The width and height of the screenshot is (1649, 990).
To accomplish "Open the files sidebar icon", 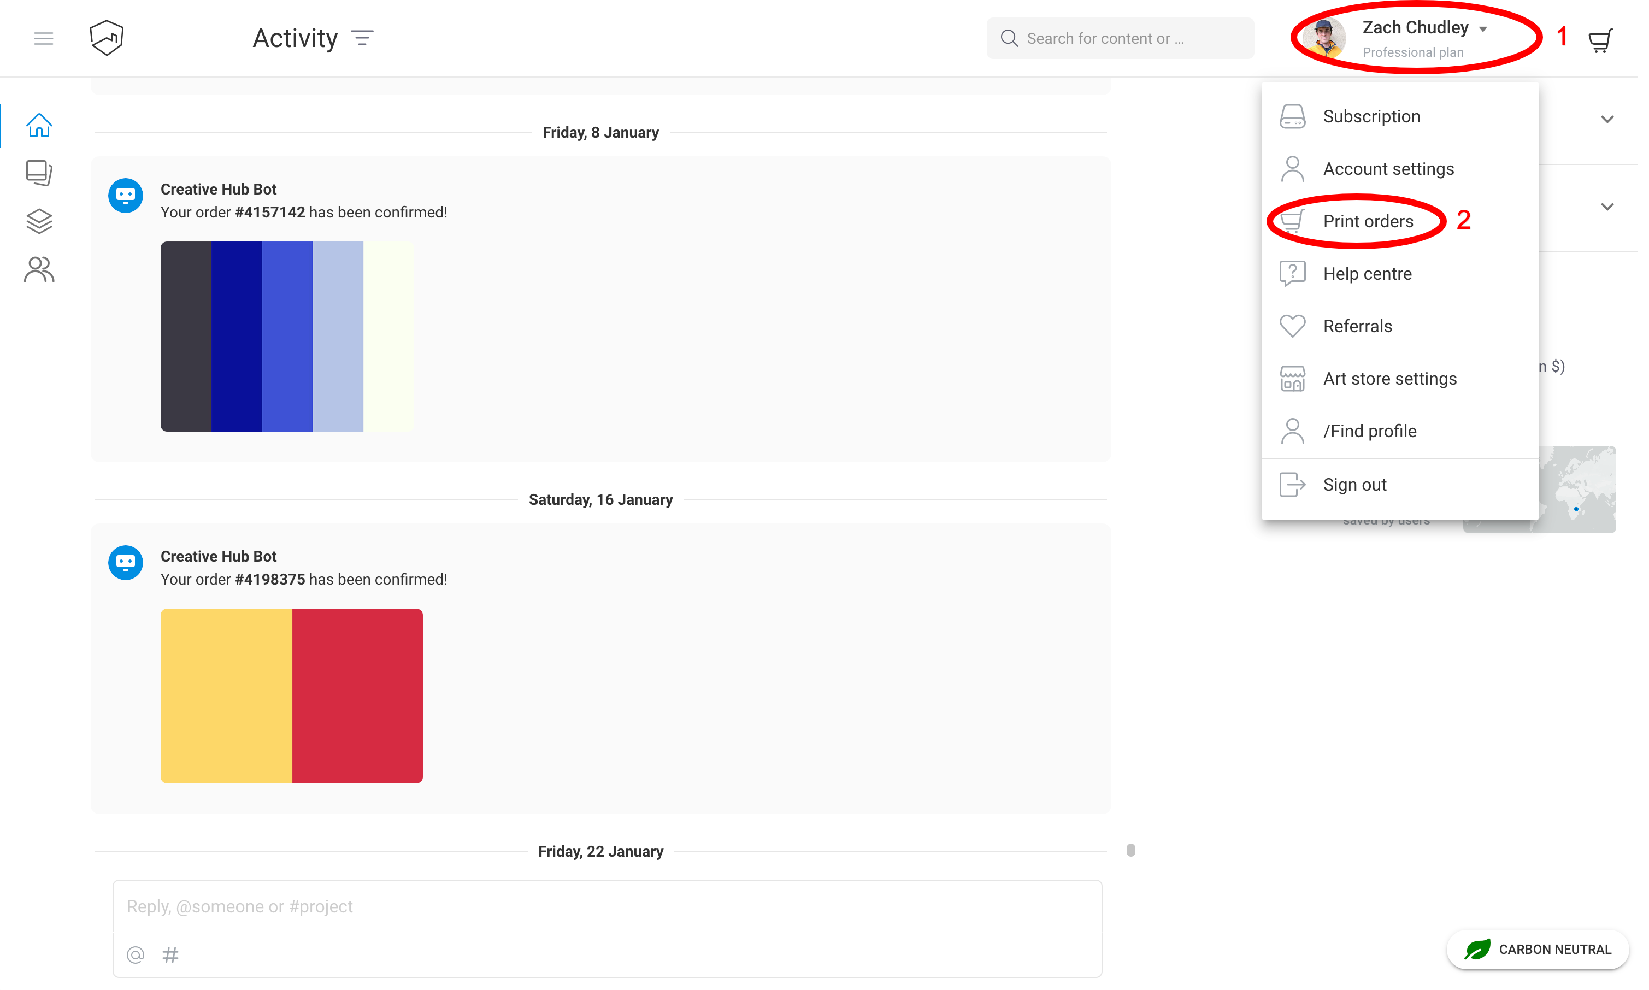I will click(x=39, y=173).
